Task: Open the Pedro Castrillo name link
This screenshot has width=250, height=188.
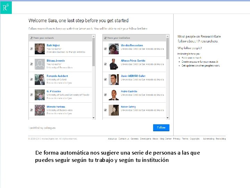Action: [129, 92]
